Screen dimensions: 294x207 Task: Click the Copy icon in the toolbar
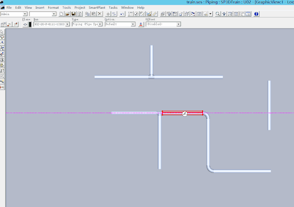pyautogui.click(x=87, y=14)
